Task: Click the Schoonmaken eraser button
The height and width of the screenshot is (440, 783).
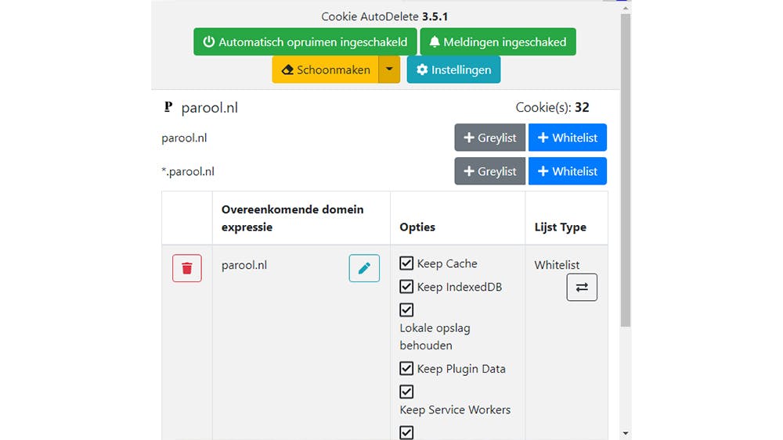Action: [325, 70]
